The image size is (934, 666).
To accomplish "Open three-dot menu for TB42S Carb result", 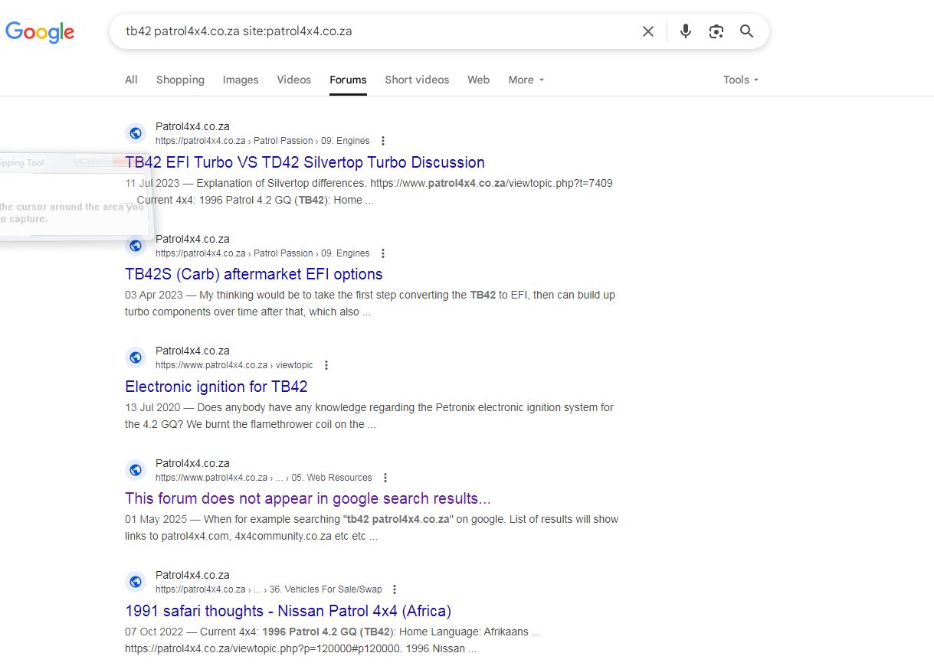I will [x=383, y=253].
